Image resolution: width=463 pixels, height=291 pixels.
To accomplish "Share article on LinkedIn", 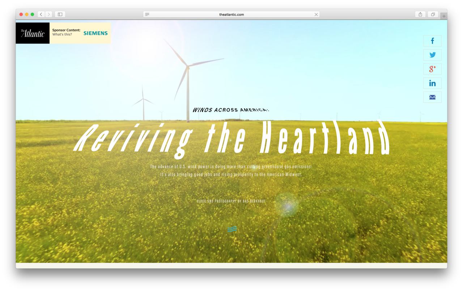I will pos(432,83).
